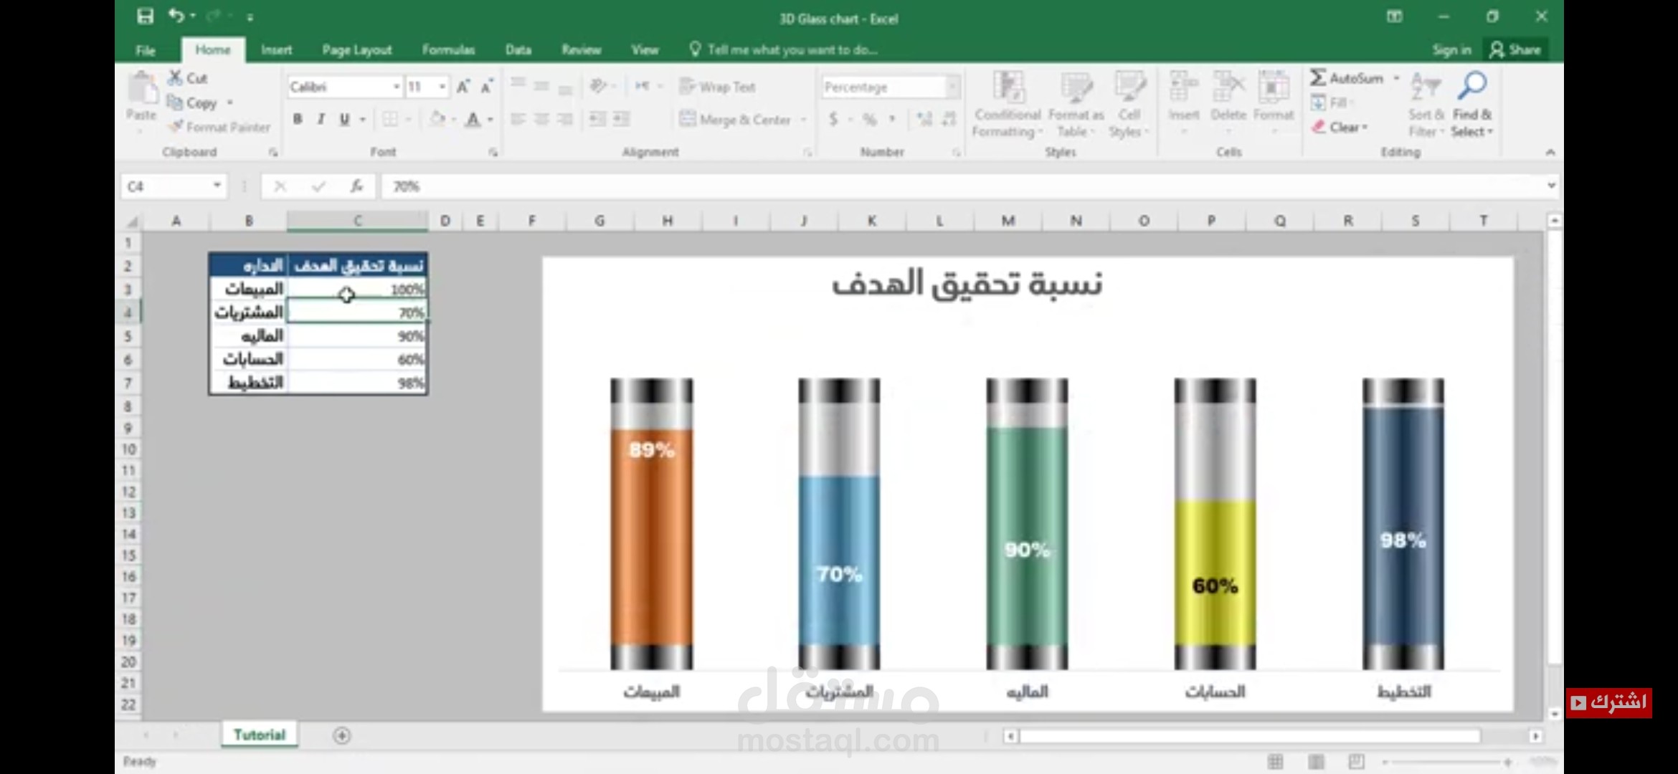1678x774 pixels.
Task: Toggle Bold formatting
Action: [298, 119]
